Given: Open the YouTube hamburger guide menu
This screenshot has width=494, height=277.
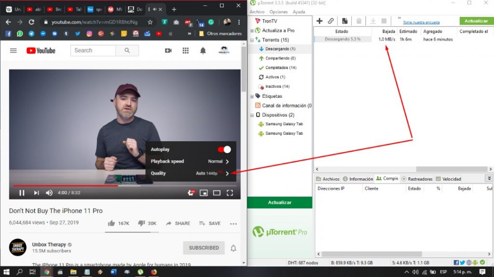Looking at the screenshot, I should click(x=13, y=51).
